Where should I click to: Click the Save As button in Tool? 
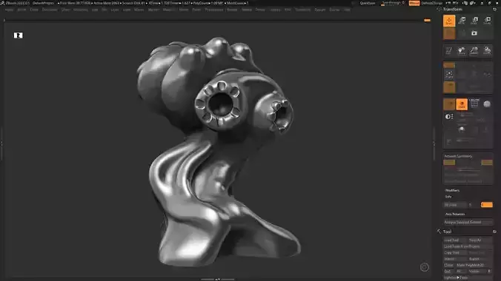tap(480, 240)
